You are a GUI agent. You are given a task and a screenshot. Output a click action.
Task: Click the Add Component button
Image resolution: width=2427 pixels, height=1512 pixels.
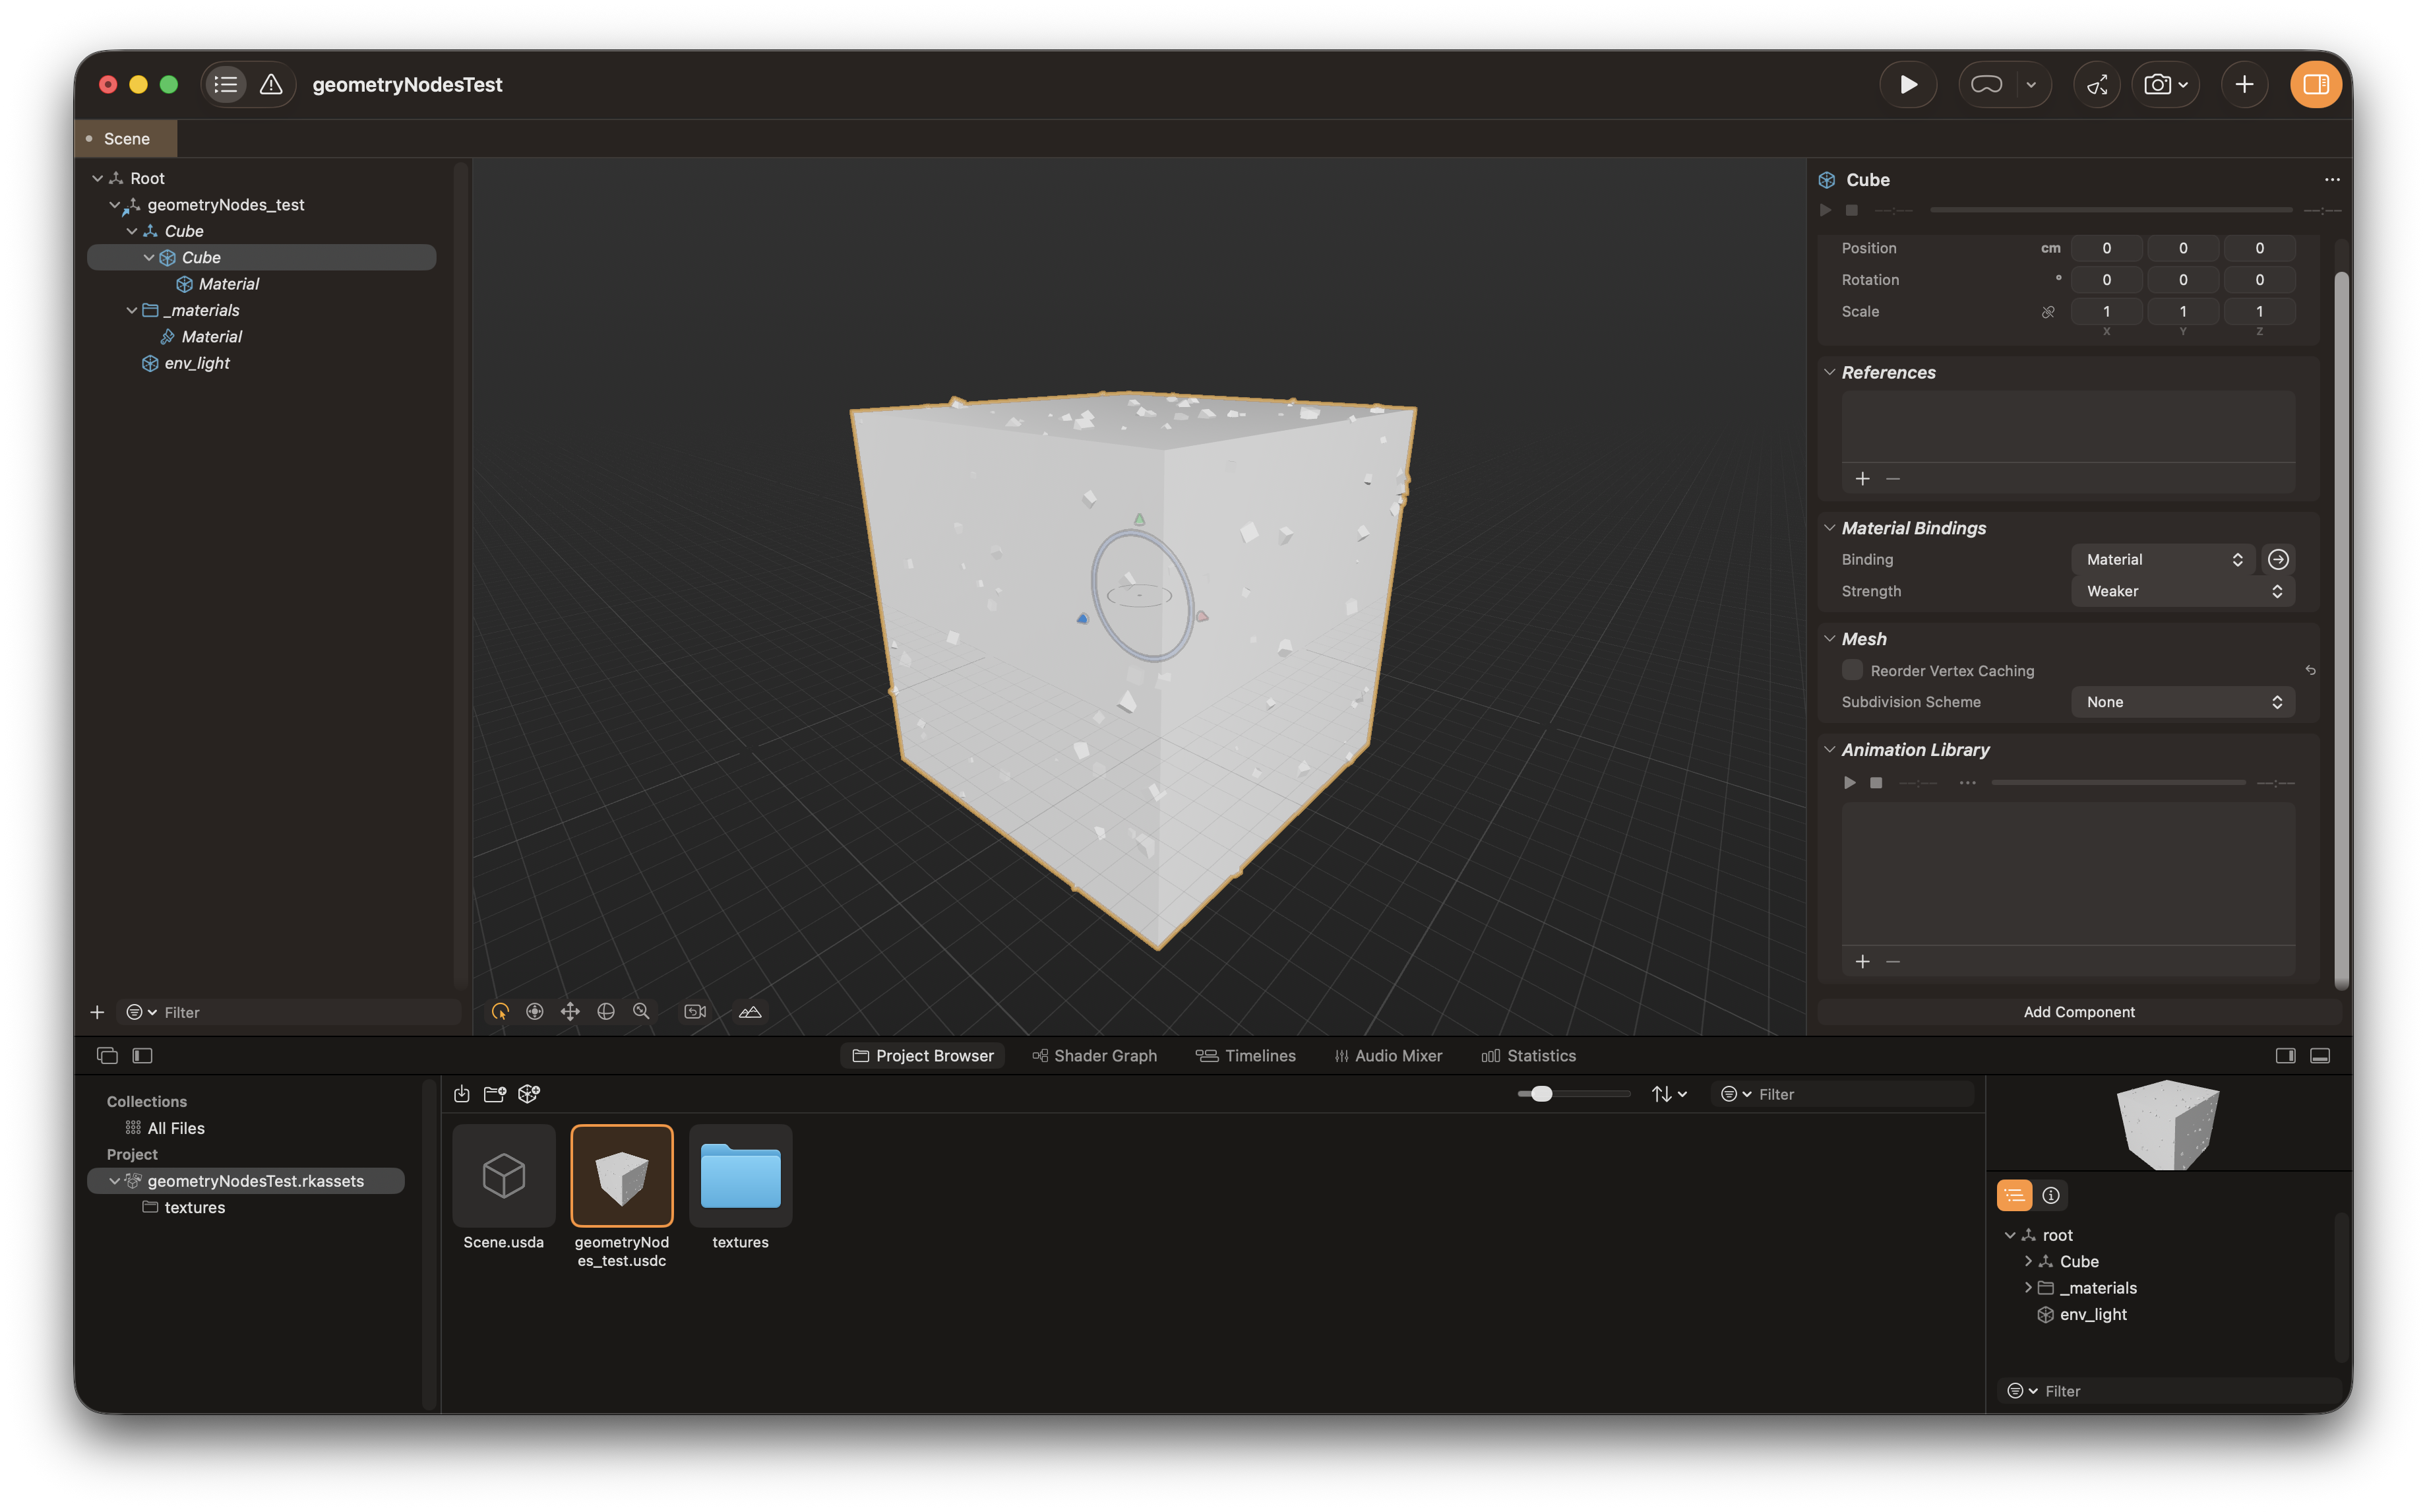coord(2078,1012)
